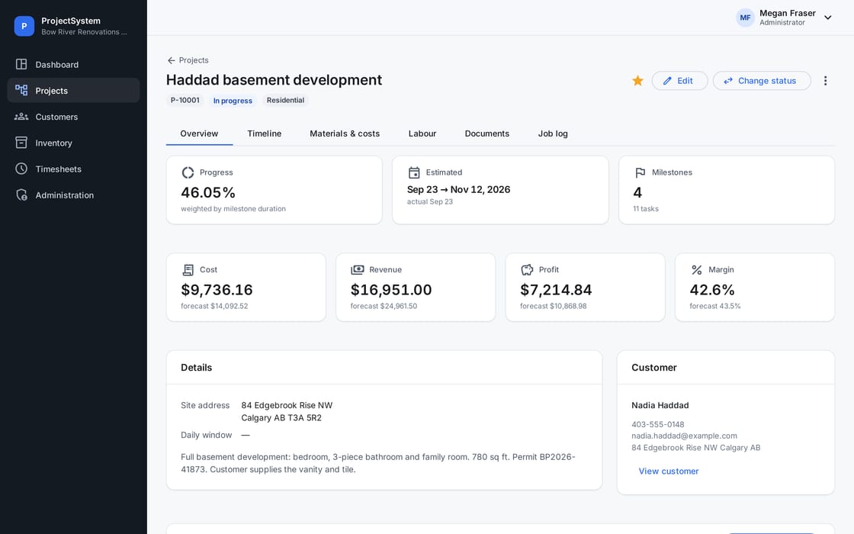Switch to the Job log tab

(553, 133)
